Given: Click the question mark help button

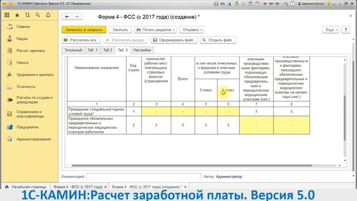Looking at the screenshot, I should [x=346, y=30].
